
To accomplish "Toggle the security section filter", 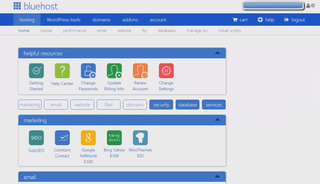I will (161, 105).
